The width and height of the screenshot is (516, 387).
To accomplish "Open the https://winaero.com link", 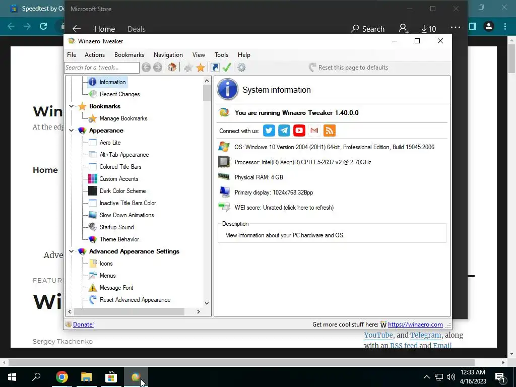I will pos(415,325).
